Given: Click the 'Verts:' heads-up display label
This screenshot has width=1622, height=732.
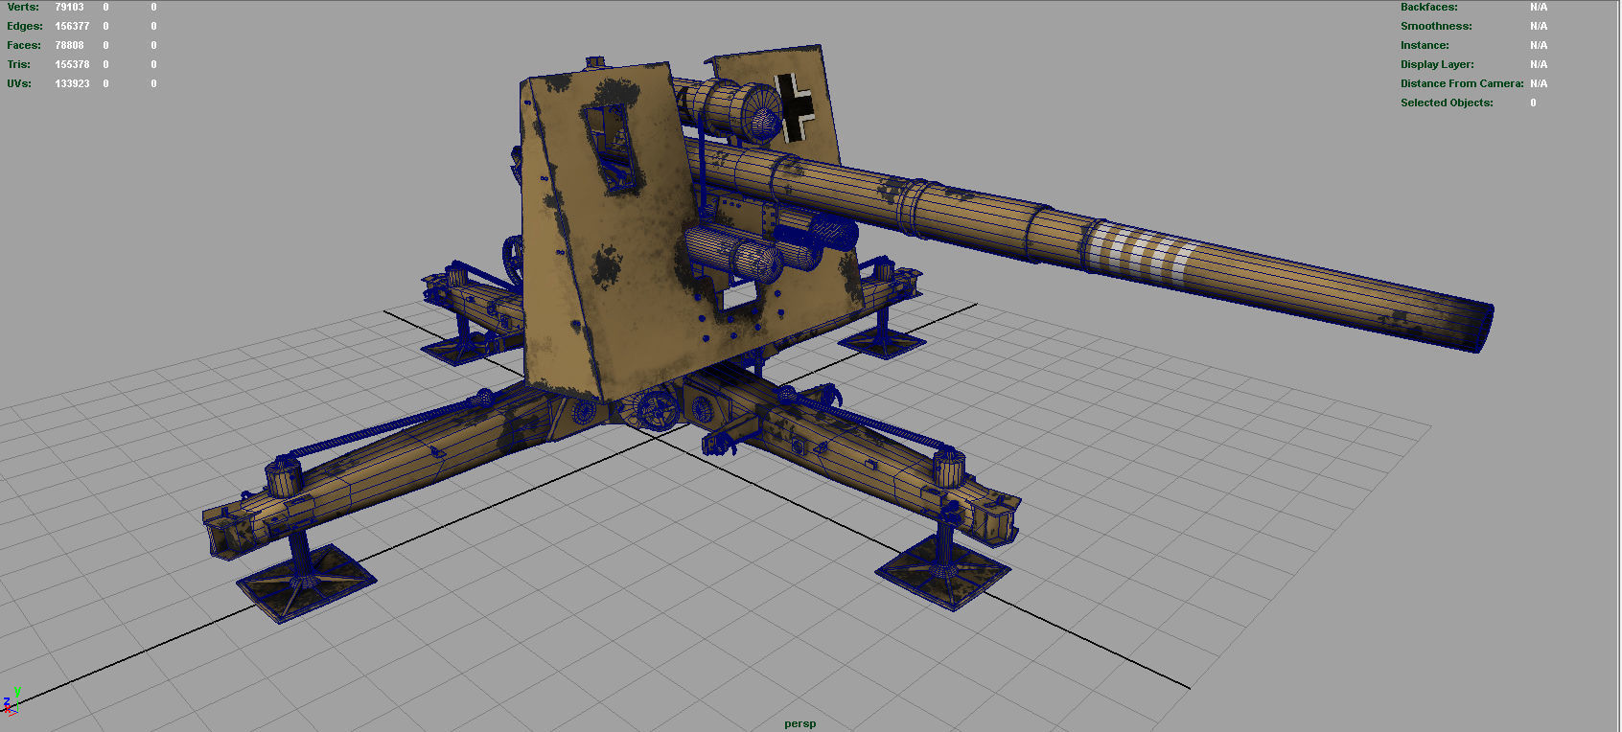Looking at the screenshot, I should pyautogui.click(x=23, y=7).
